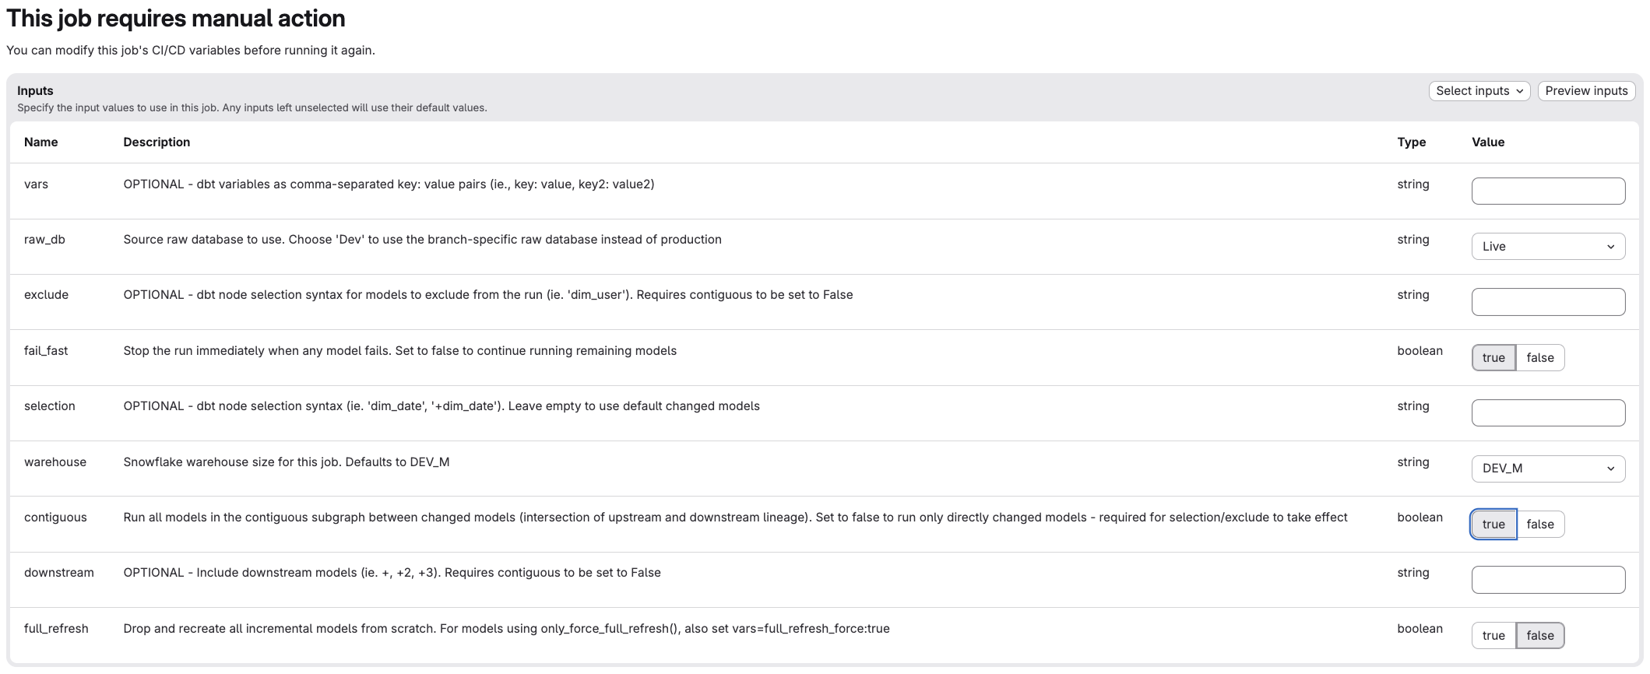Click the 'raw_db' input name

click(44, 240)
